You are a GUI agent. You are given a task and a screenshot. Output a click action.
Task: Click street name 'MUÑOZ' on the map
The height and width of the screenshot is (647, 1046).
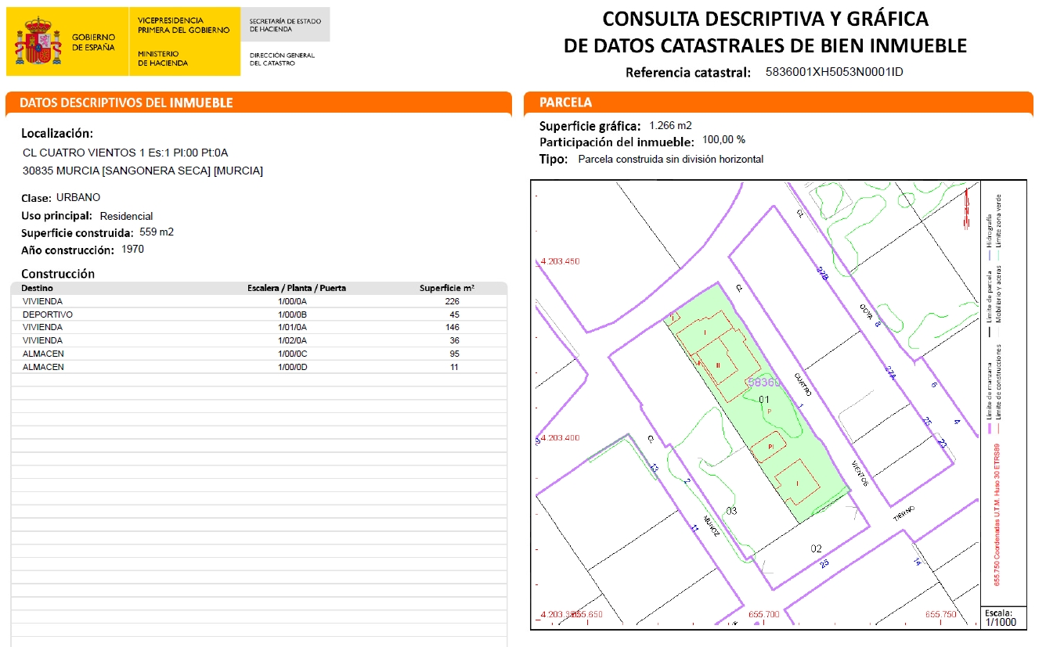[x=711, y=526]
